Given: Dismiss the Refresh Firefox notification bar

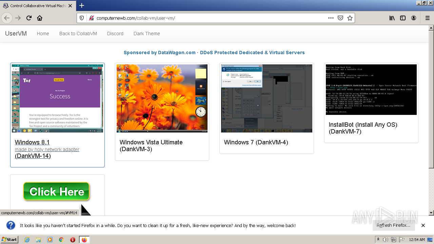Looking at the screenshot, I should pyautogui.click(x=423, y=225).
